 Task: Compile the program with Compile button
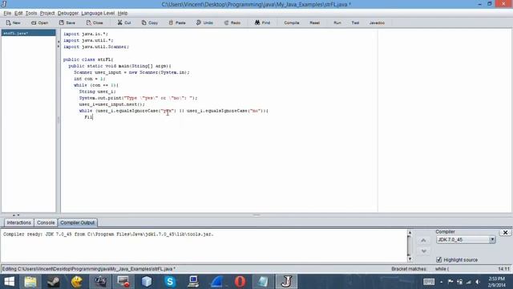pos(292,23)
